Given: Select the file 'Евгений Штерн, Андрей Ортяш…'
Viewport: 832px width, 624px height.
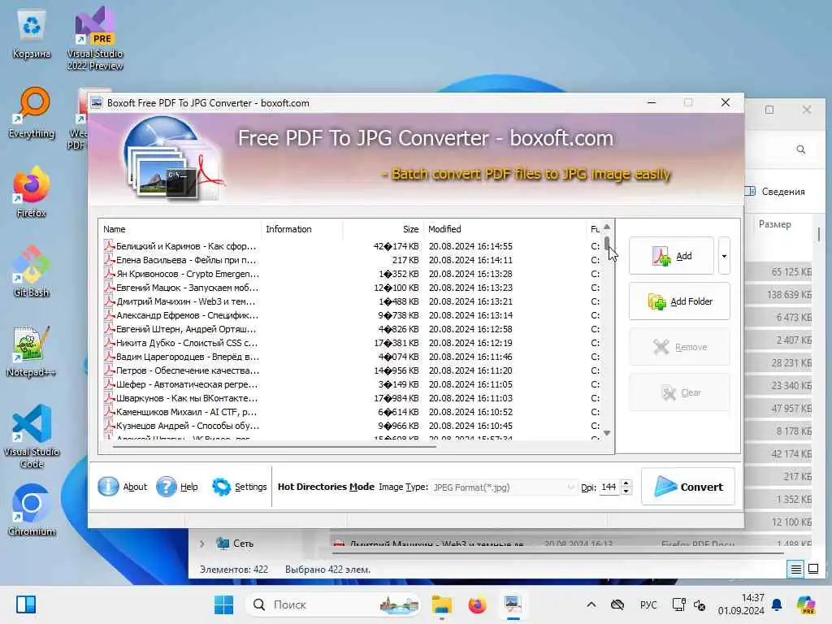Looking at the screenshot, I should [x=186, y=329].
